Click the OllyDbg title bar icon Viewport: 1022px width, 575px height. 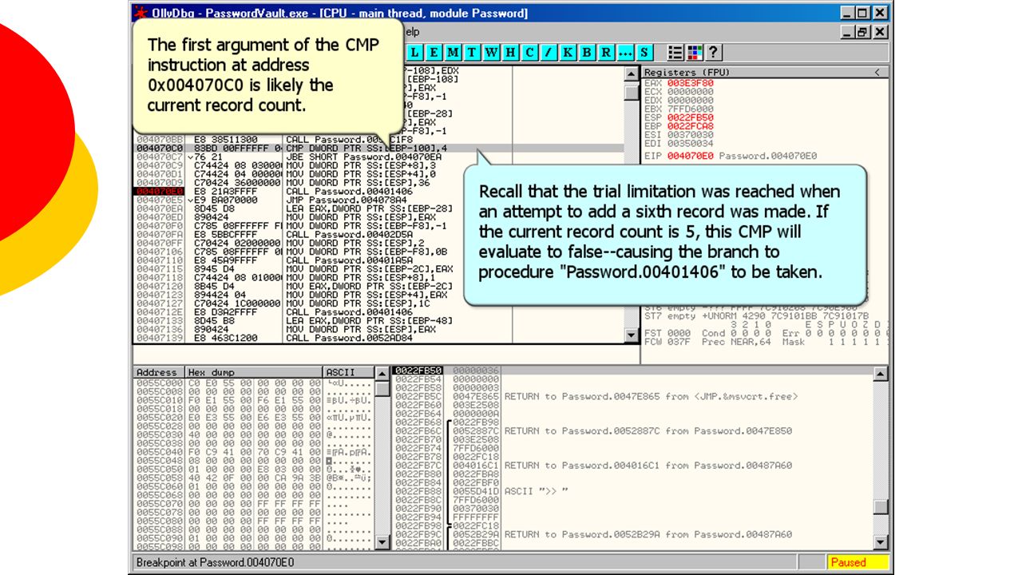coord(141,13)
